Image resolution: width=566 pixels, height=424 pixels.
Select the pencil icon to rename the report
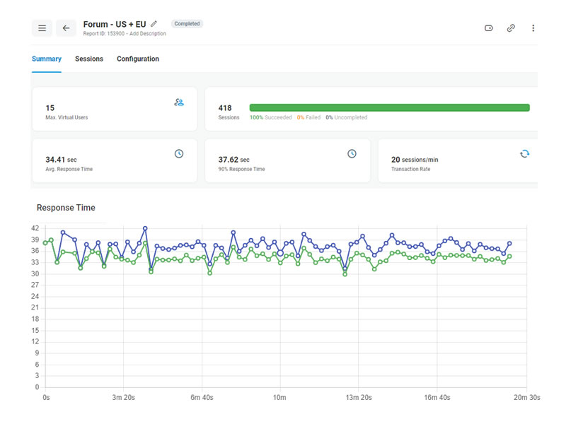(154, 23)
